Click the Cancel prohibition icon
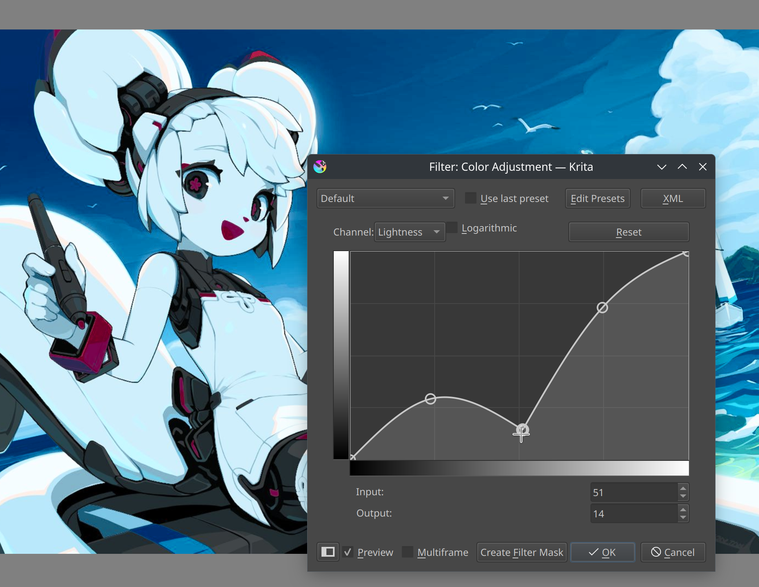Image resolution: width=759 pixels, height=587 pixels. click(656, 552)
